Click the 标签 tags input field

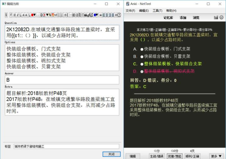coord(67,146)
